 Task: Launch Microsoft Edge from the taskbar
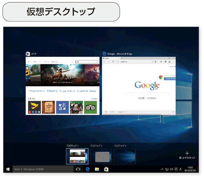[x=88, y=169]
